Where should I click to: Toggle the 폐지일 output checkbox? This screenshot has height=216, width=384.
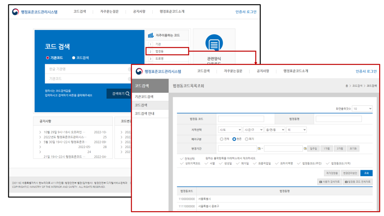click(238, 163)
